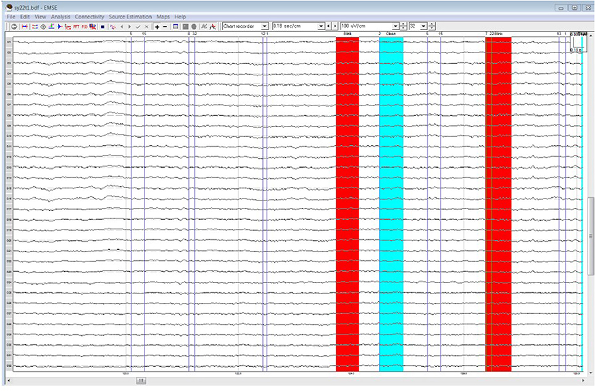Click the cursive waveform icon near toolbar end
Viewport: 595px width, 391px height.
tap(204, 27)
